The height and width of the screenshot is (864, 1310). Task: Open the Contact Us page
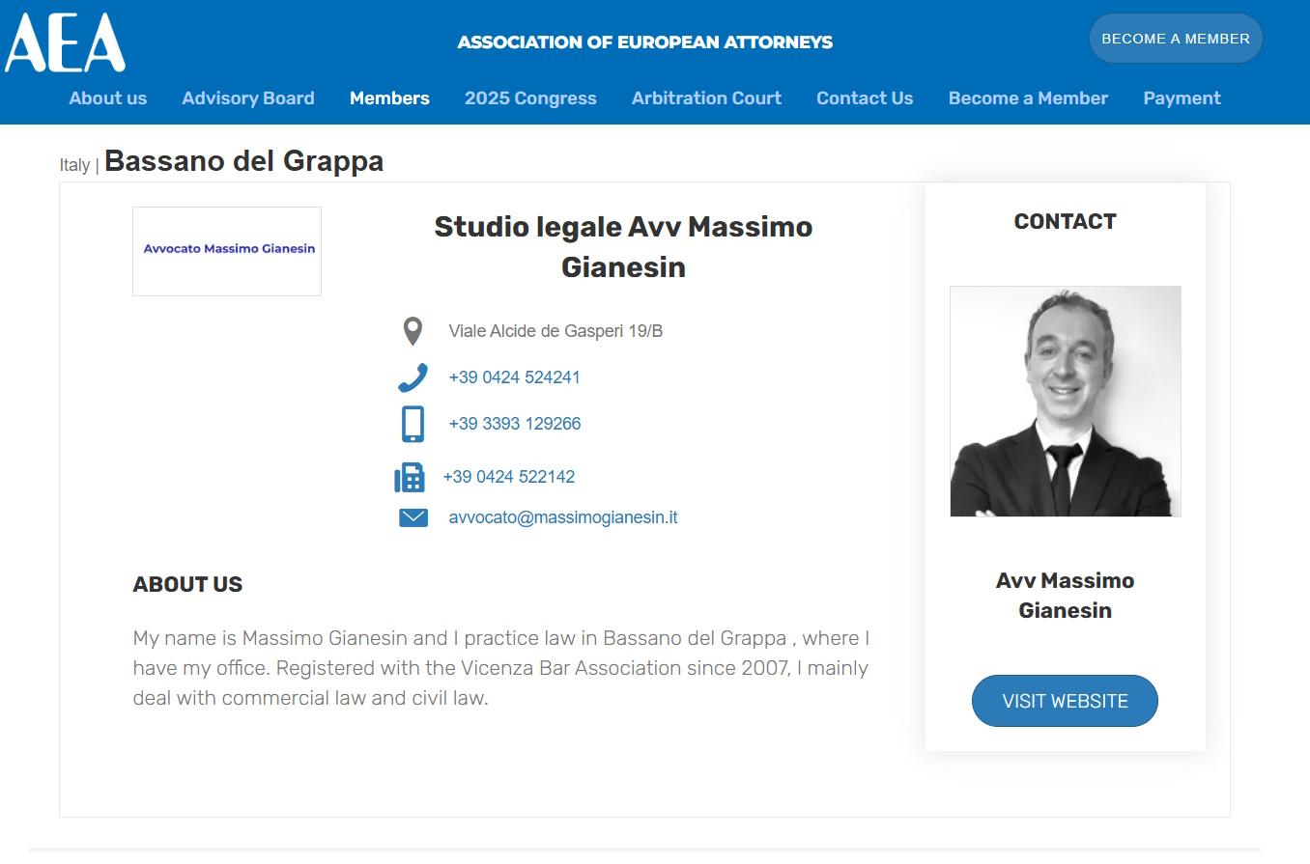[x=864, y=98]
